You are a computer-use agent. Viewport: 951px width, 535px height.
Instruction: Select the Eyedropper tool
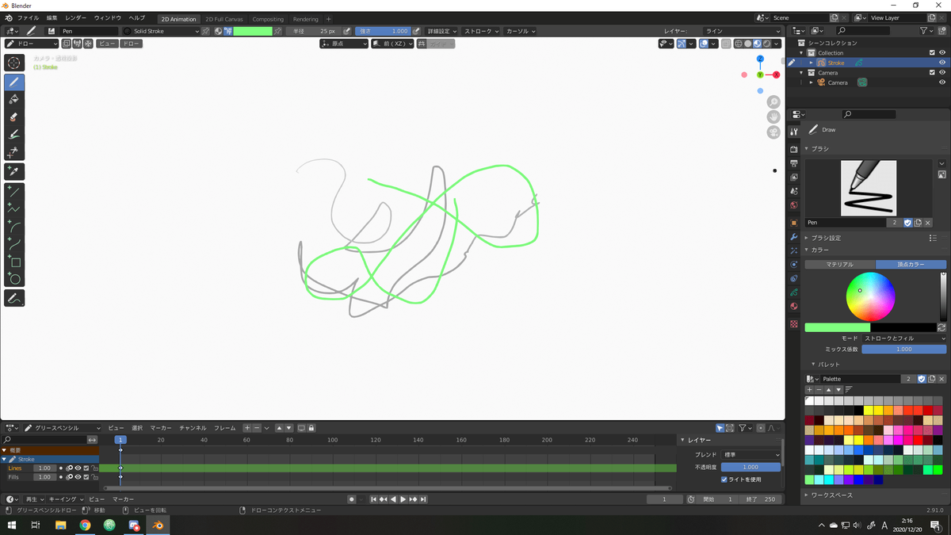pos(14,171)
